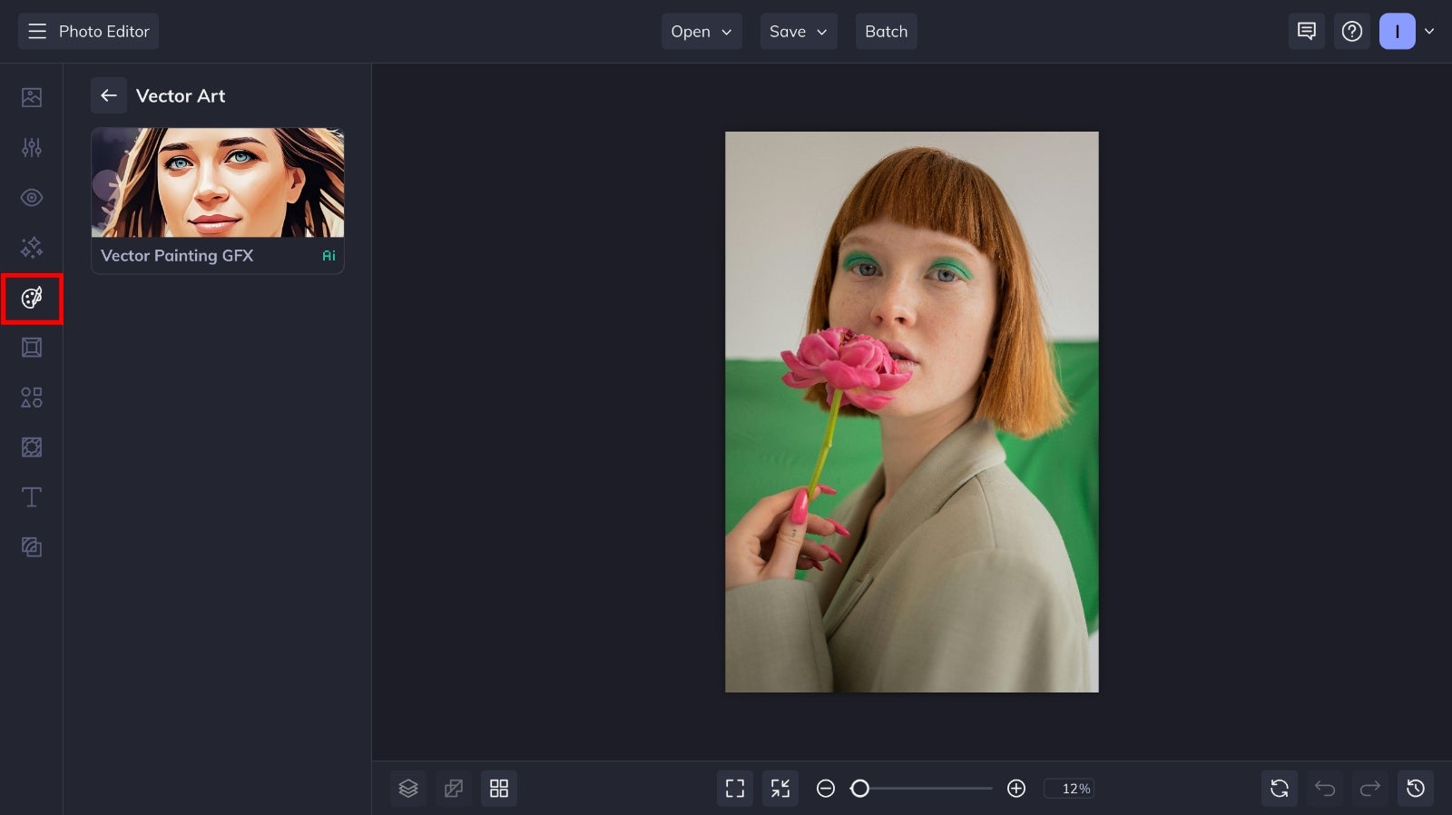Select the Edit sliders sidebar icon
Image resolution: width=1452 pixels, height=815 pixels.
[x=32, y=147]
